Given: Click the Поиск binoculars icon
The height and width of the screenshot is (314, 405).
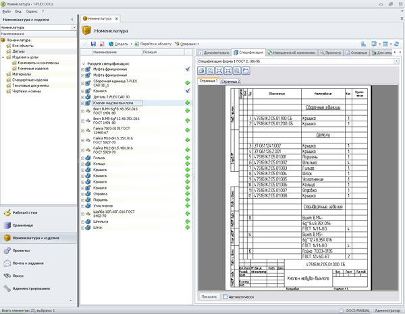Looking at the screenshot, I should pyautogui.click(x=7, y=276).
